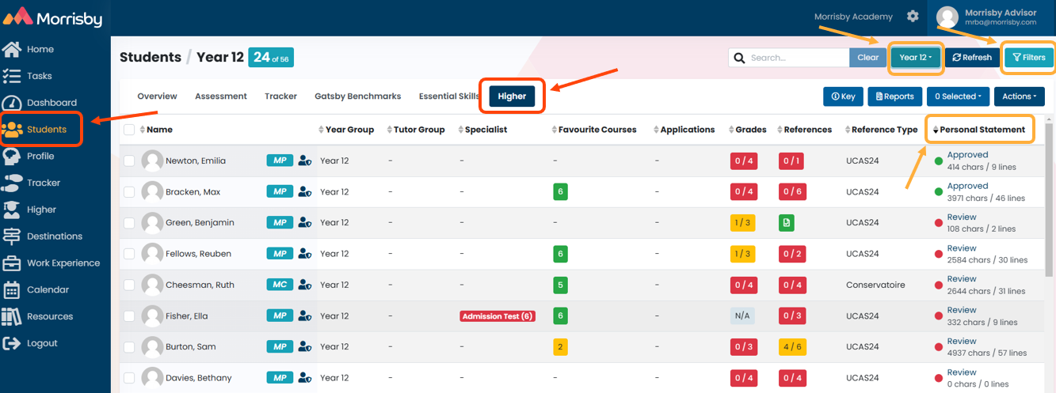Sort by Favourite Courses column
The image size is (1056, 393).
pos(594,130)
